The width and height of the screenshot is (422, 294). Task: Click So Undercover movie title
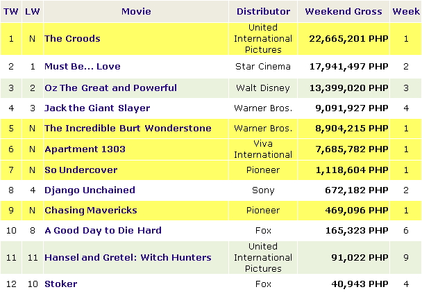81,170
